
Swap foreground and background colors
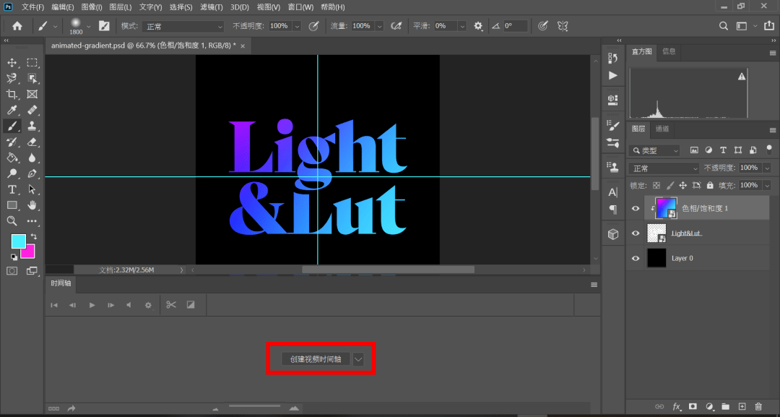[33, 236]
